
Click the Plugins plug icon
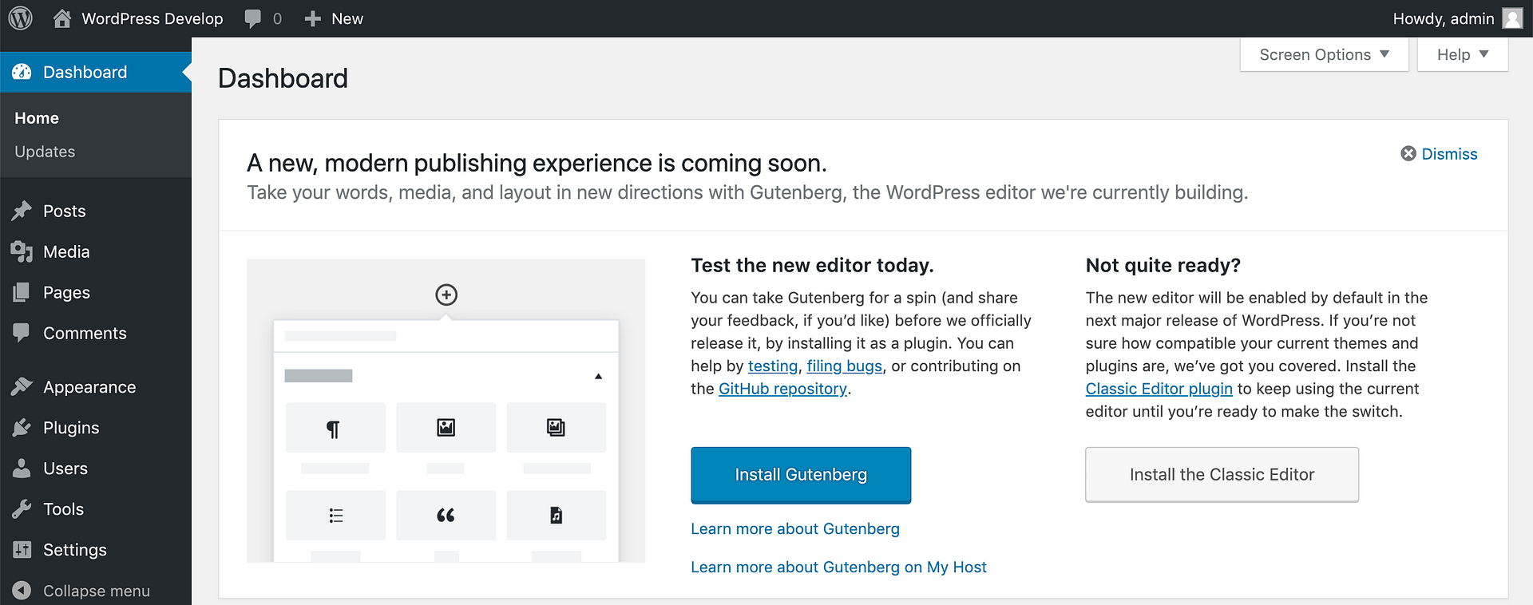pyautogui.click(x=22, y=428)
